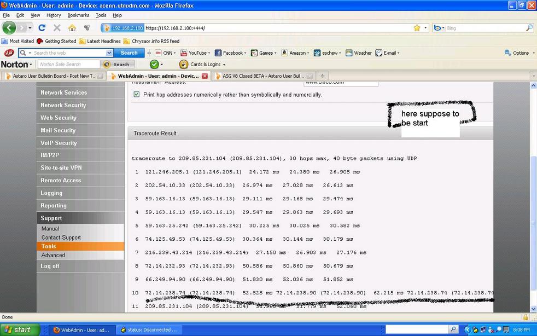Viewport: 537px width, 336px height.
Task: Open the Amazon toolbar shortcut
Action: click(295, 53)
